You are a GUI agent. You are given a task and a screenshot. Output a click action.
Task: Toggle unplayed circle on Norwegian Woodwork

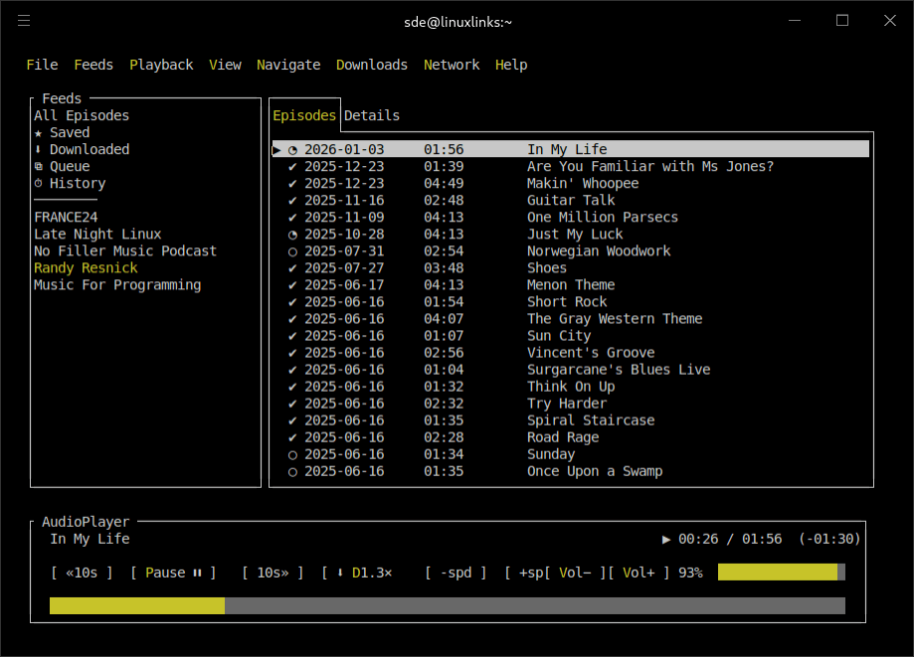tap(292, 250)
